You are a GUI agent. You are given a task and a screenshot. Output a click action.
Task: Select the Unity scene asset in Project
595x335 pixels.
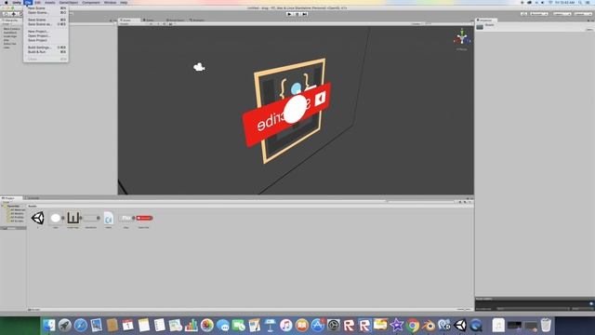[37, 218]
